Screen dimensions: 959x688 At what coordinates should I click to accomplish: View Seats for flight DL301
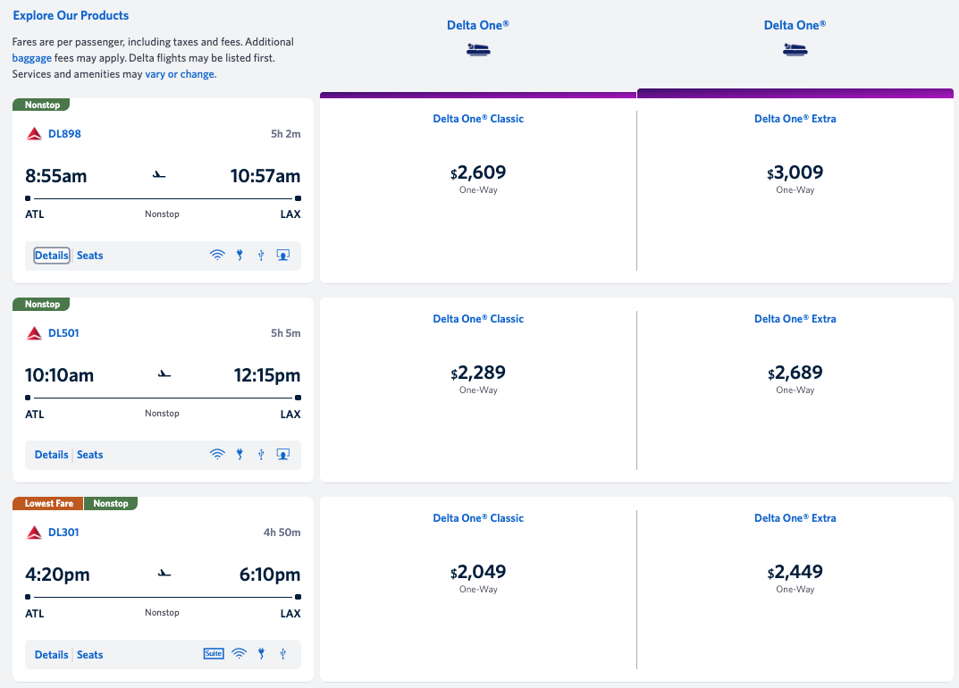(x=89, y=655)
